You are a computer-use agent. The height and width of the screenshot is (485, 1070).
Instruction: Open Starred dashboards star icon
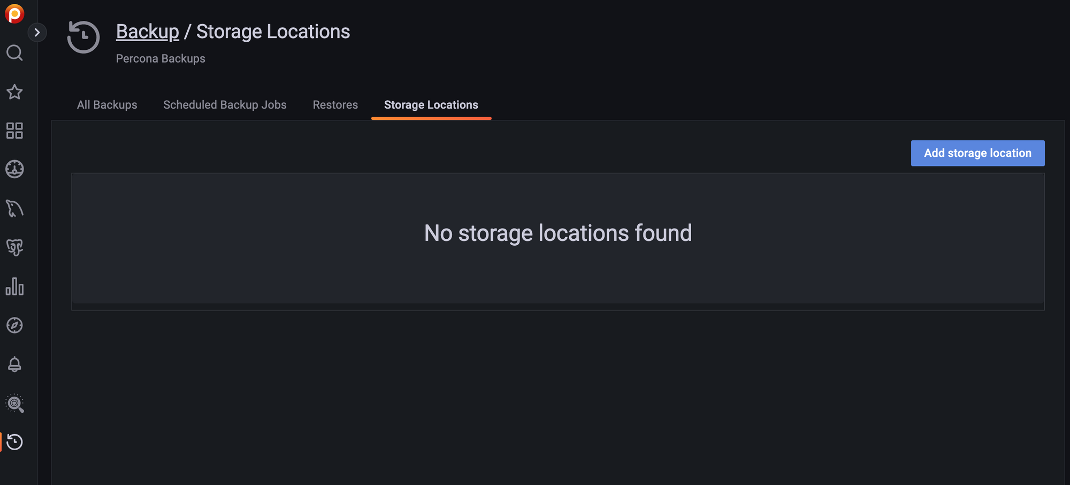14,92
